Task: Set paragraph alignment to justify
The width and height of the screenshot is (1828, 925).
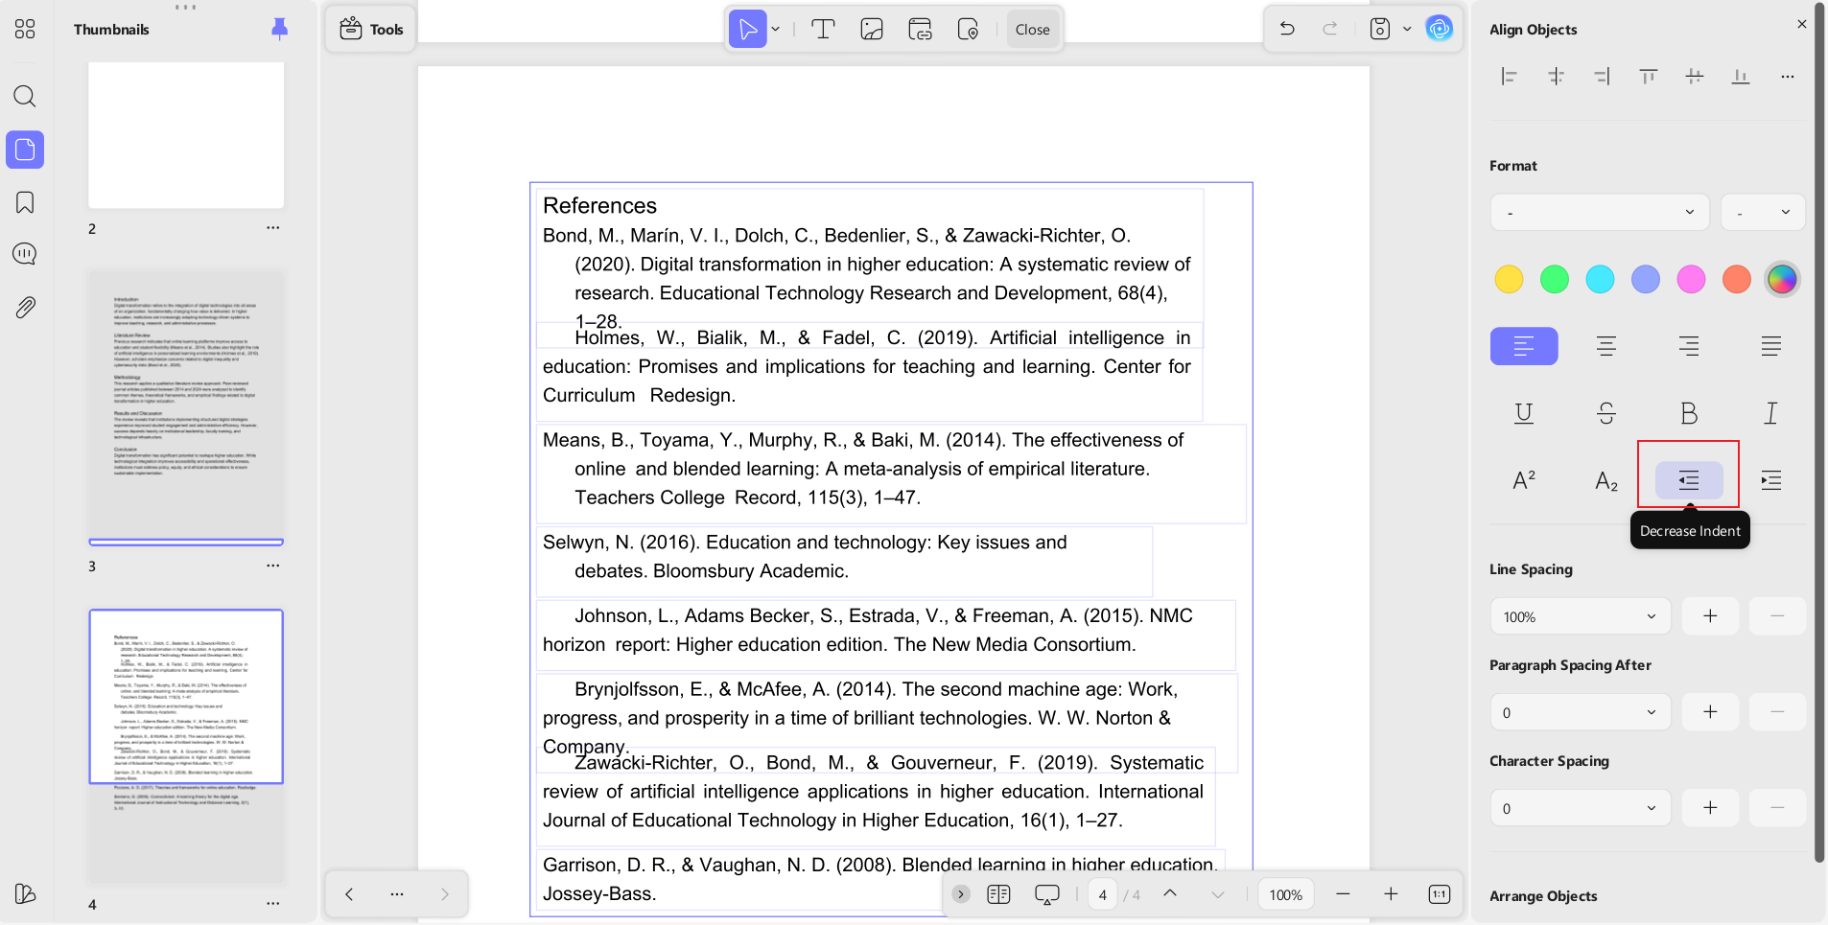Action: [x=1771, y=346]
